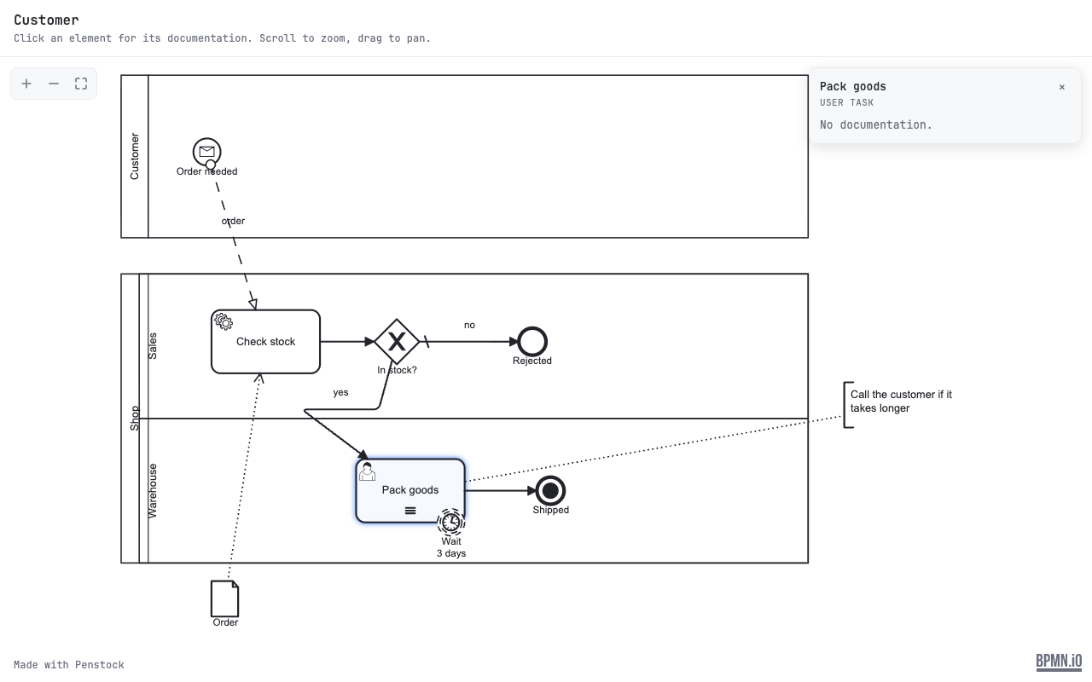Click the 'No documentation.' text in panel
The height and width of the screenshot is (682, 1092).
876,124
